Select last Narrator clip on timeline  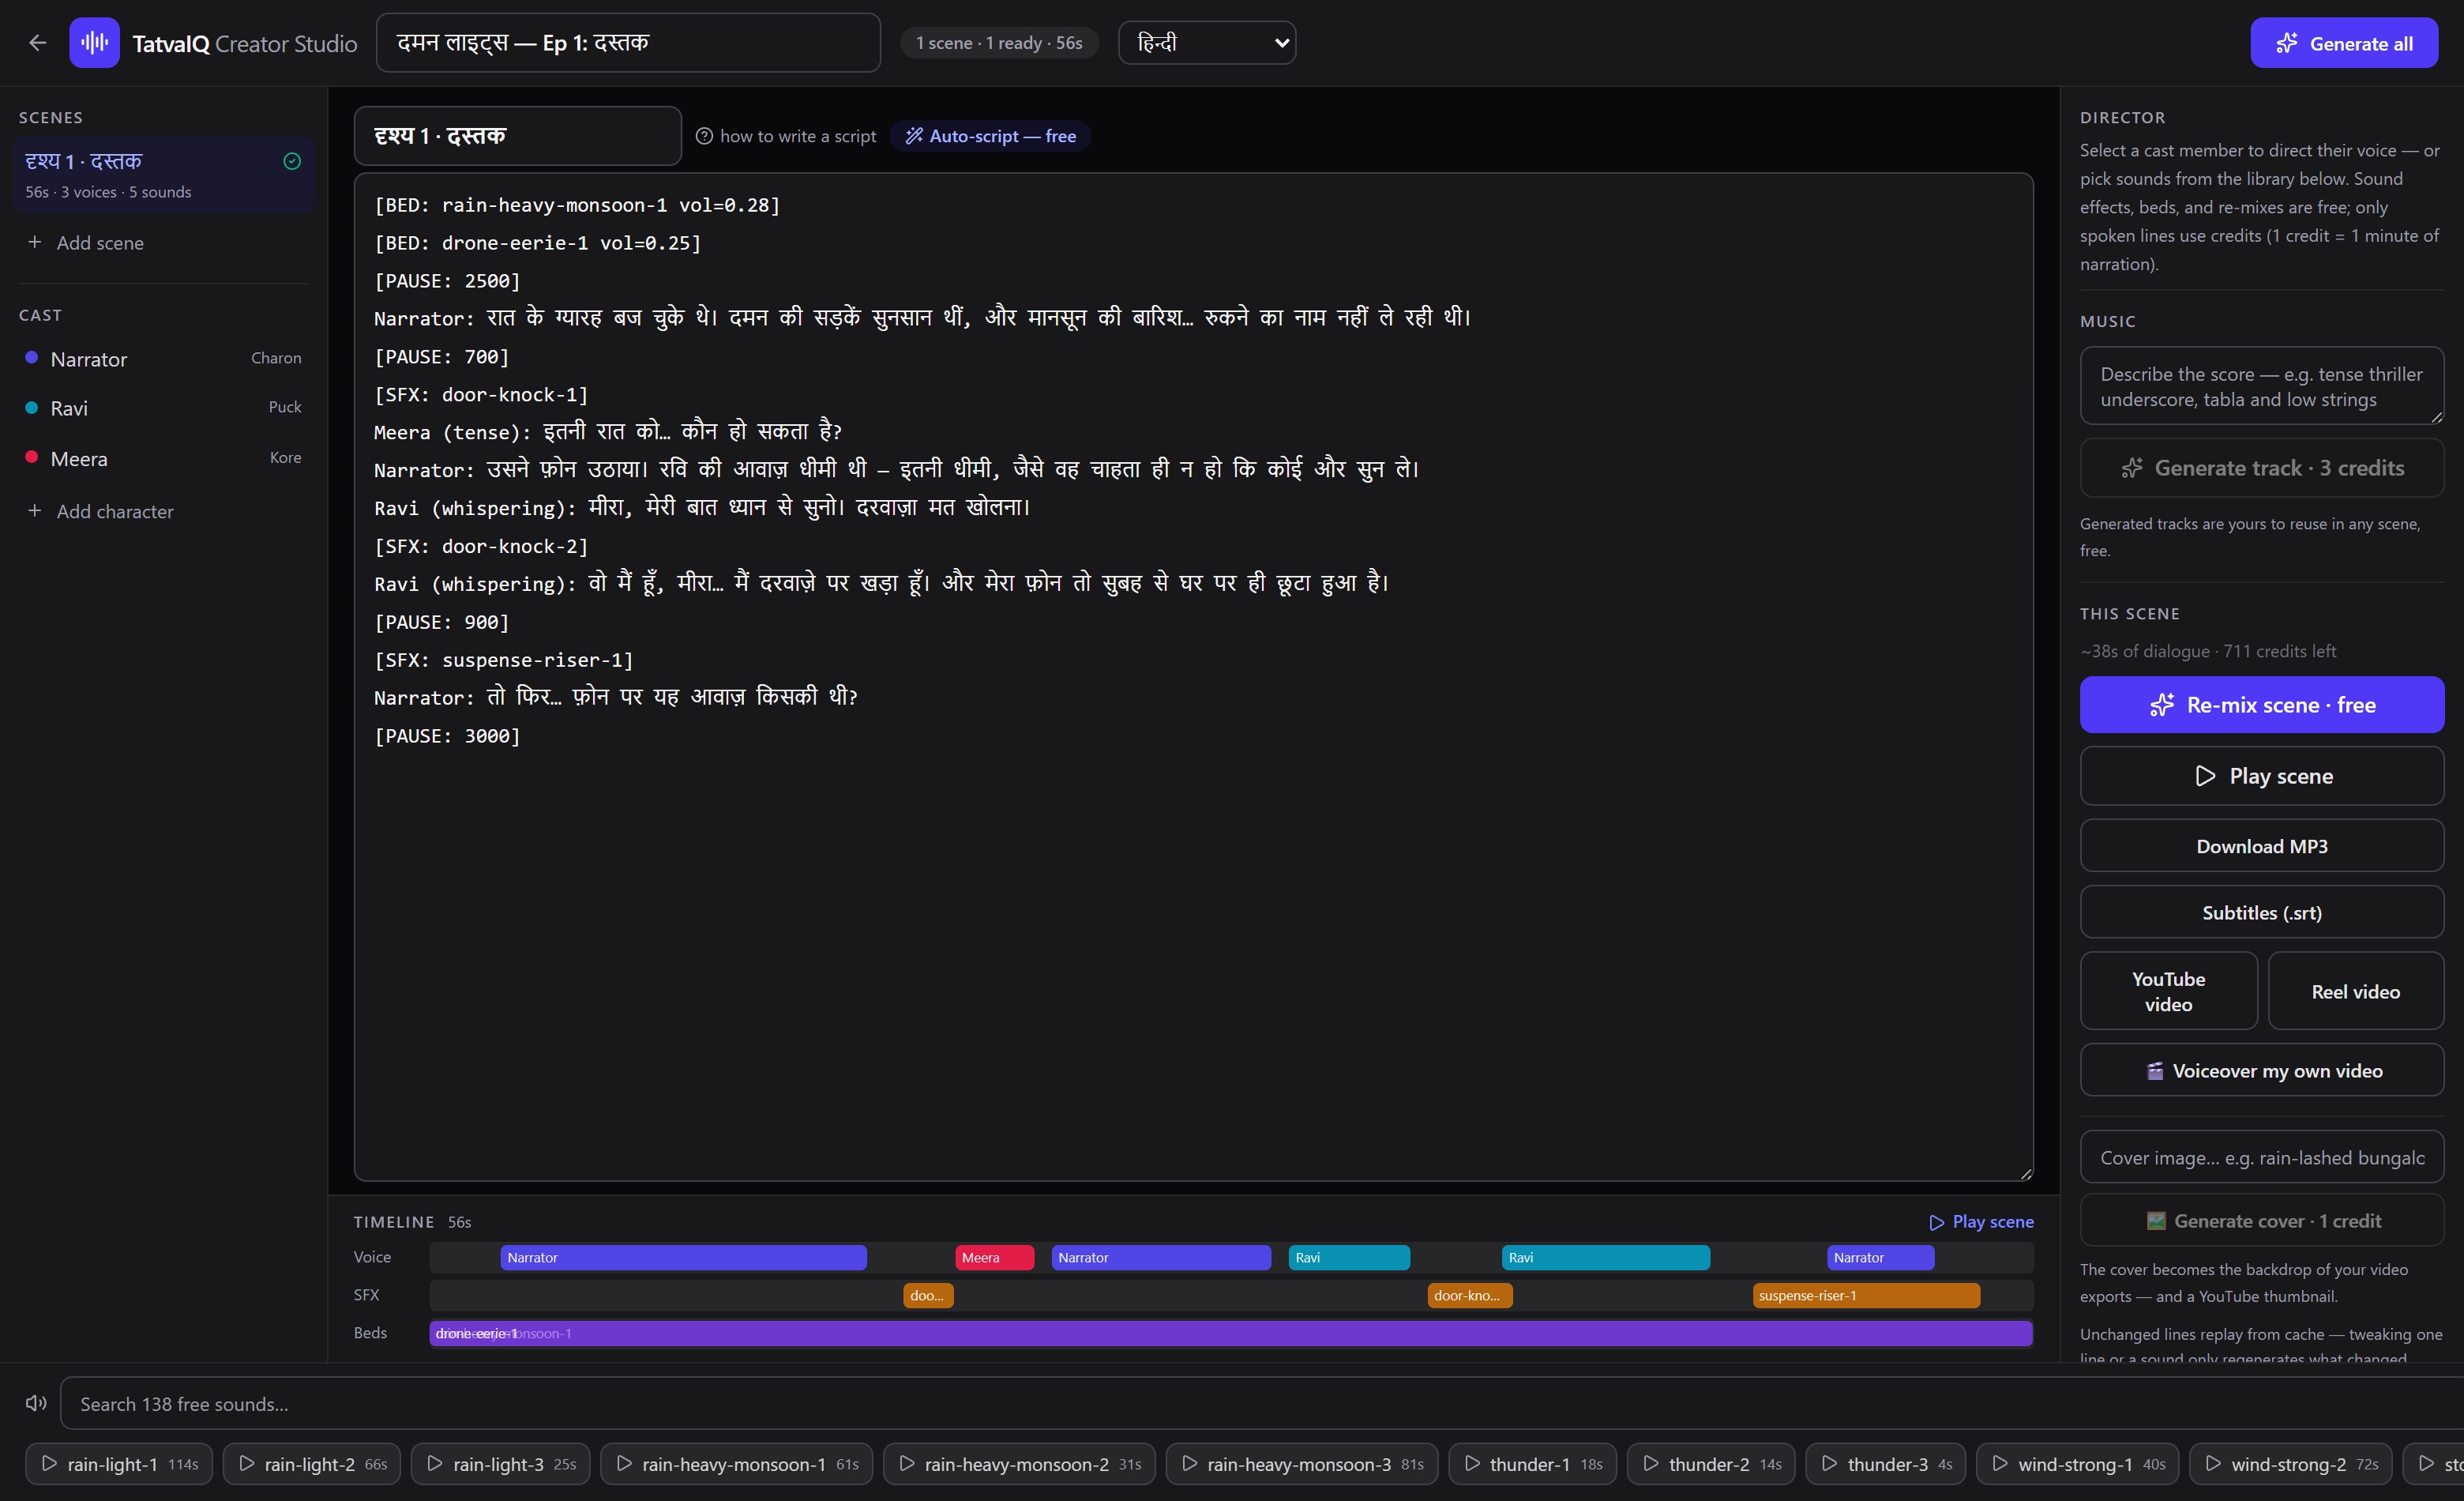(1880, 1257)
